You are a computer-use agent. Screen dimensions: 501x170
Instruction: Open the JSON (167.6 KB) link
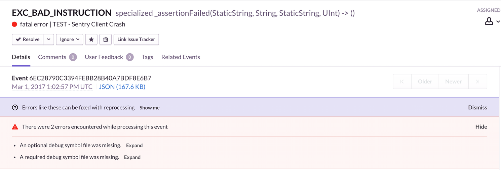[122, 87]
